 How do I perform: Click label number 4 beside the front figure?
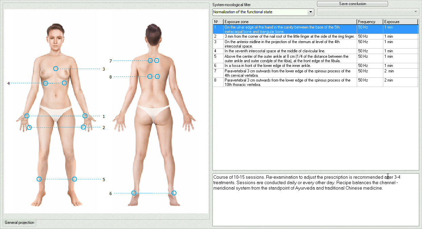8,83
